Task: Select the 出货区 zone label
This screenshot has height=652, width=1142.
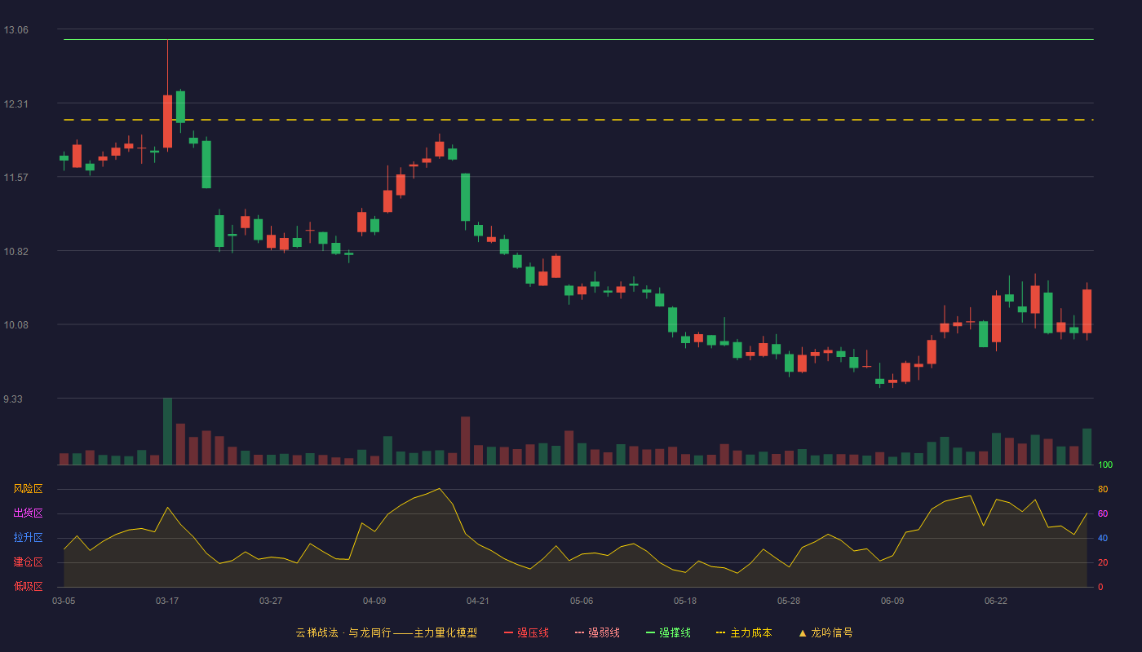Action: click(28, 513)
